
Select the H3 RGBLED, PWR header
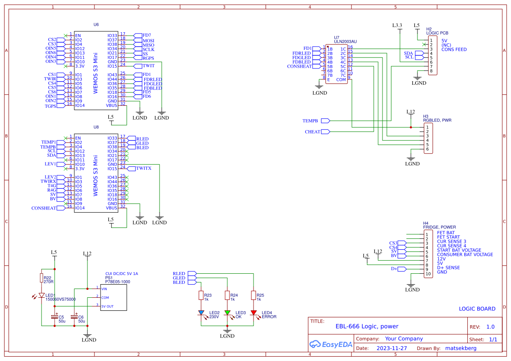(x=429, y=139)
